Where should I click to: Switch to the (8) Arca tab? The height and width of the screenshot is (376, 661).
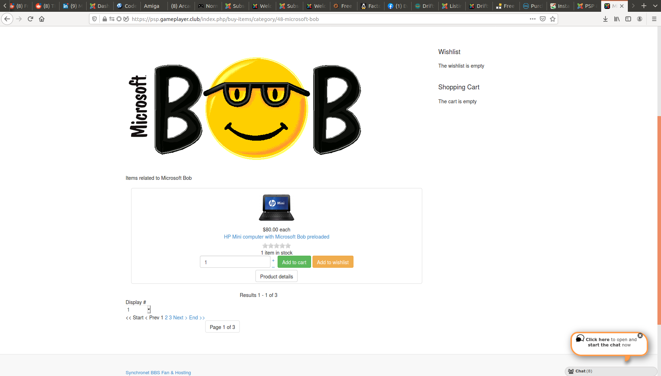pos(181,6)
